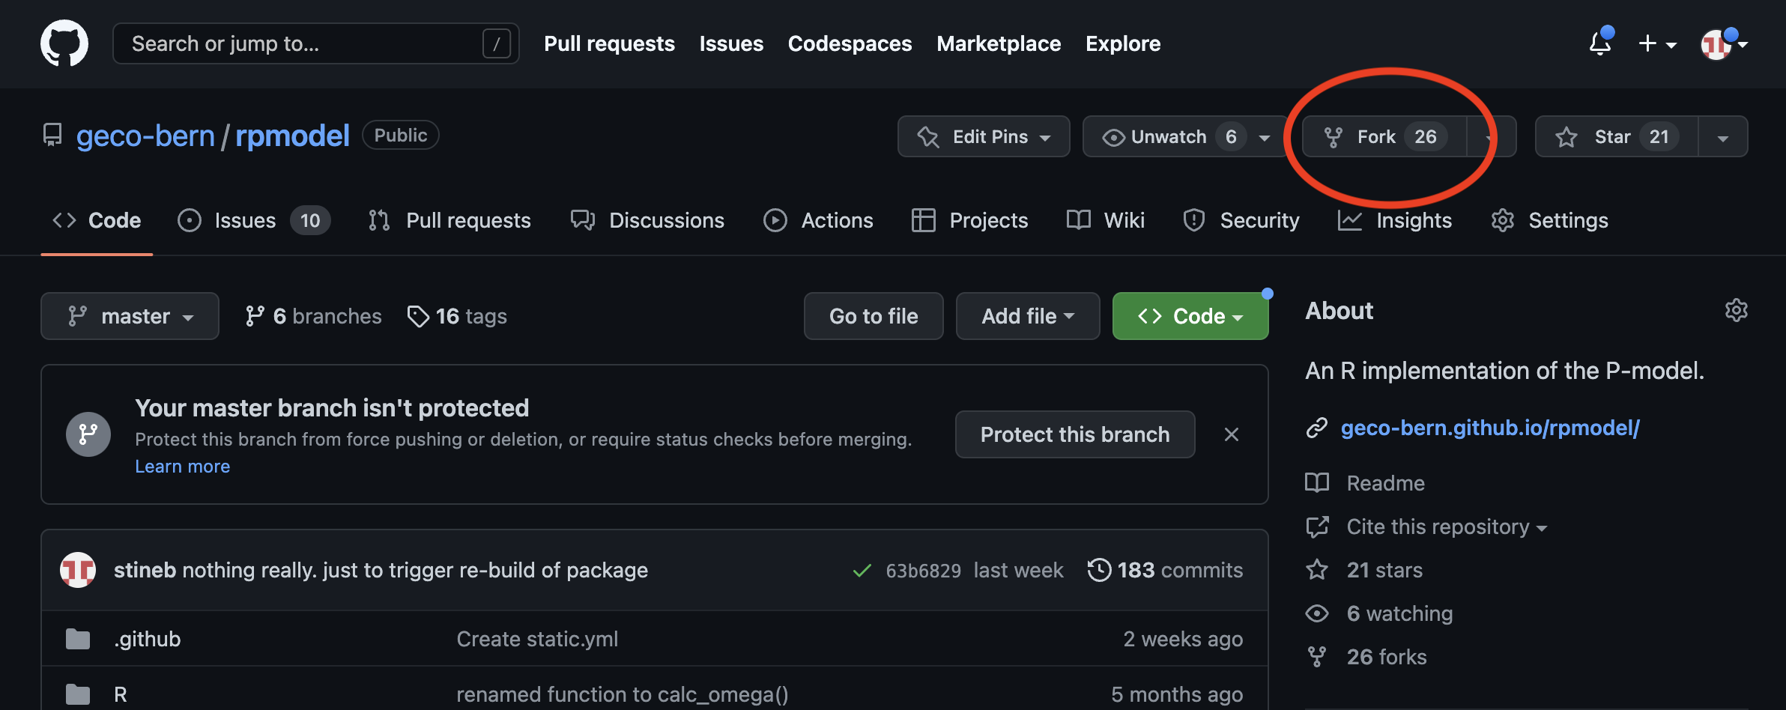Click Protect this branch button

coord(1074,434)
